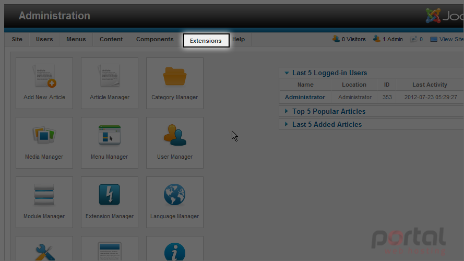Viewport: 464px width, 261px height.
Task: Click the Article Manager label
Action: click(110, 97)
